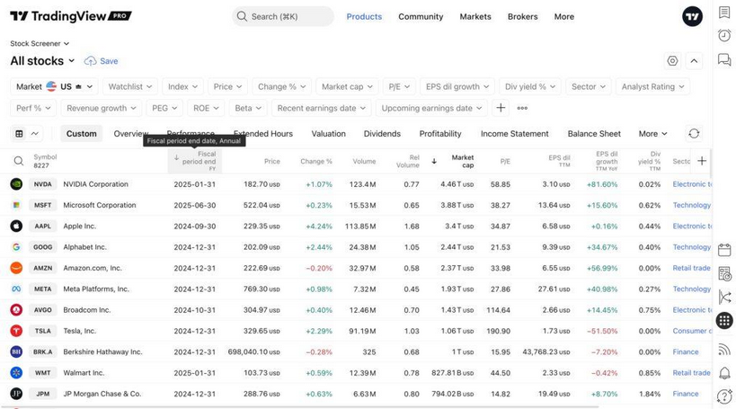This screenshot has height=409, width=736.
Task: Refresh the screener data
Action: tap(694, 133)
